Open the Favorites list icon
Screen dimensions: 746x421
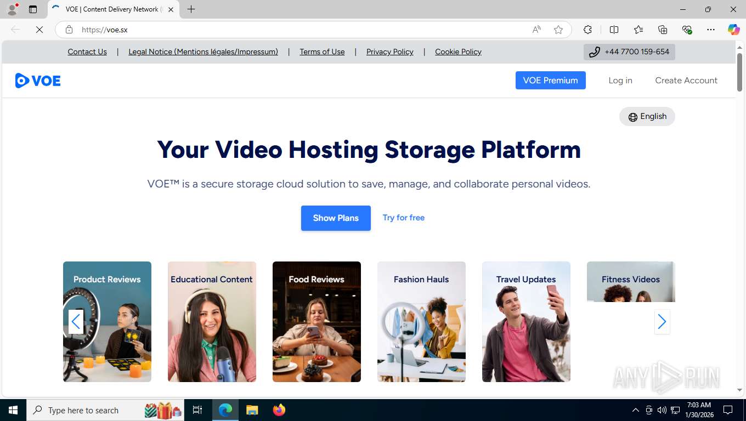(638, 30)
